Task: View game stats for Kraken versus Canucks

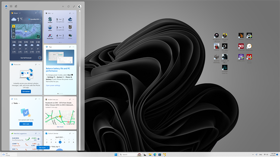Action: (60, 22)
